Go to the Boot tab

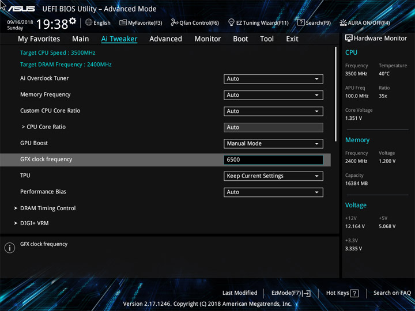(x=240, y=39)
